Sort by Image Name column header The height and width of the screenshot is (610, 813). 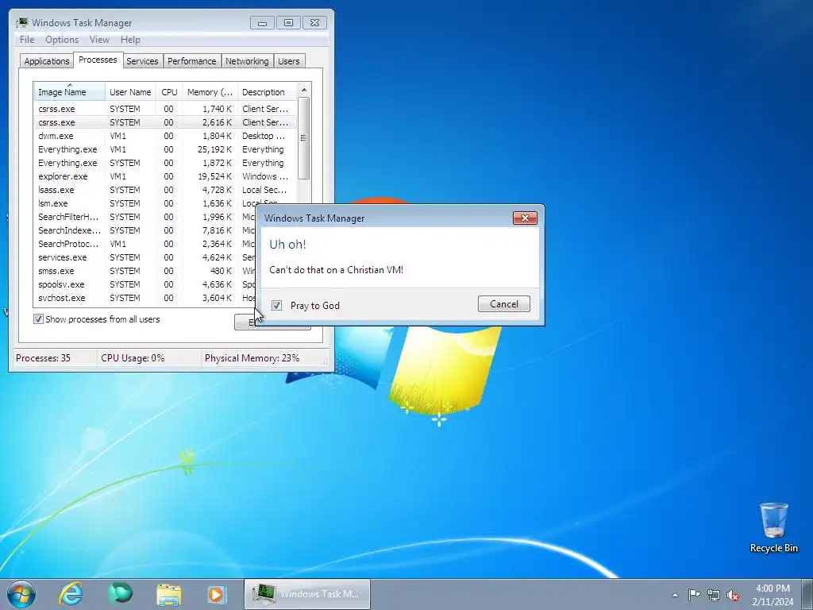70,92
